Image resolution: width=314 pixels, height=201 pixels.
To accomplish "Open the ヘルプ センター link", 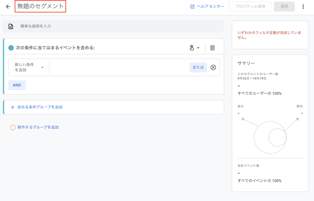I will click(x=207, y=7).
